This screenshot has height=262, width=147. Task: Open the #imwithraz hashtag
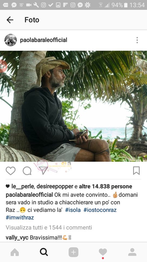tap(20, 218)
